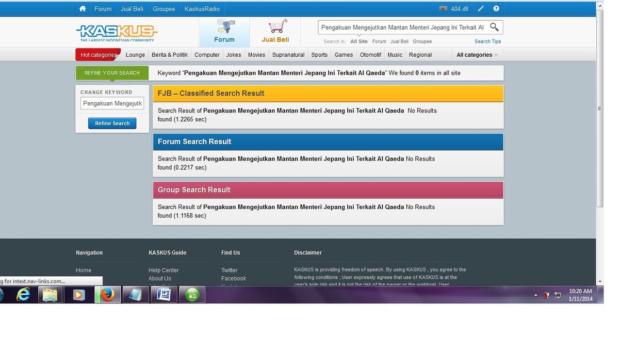Screen dimensions: 621x349
Task: Click the Forum Search Result header
Action: point(328,142)
